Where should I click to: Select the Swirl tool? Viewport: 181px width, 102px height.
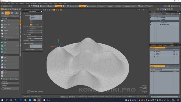[10, 52]
